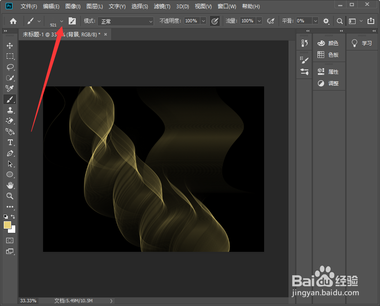Select the Ellipse shape tool
The width and height of the screenshot is (380, 306).
pos(10,175)
